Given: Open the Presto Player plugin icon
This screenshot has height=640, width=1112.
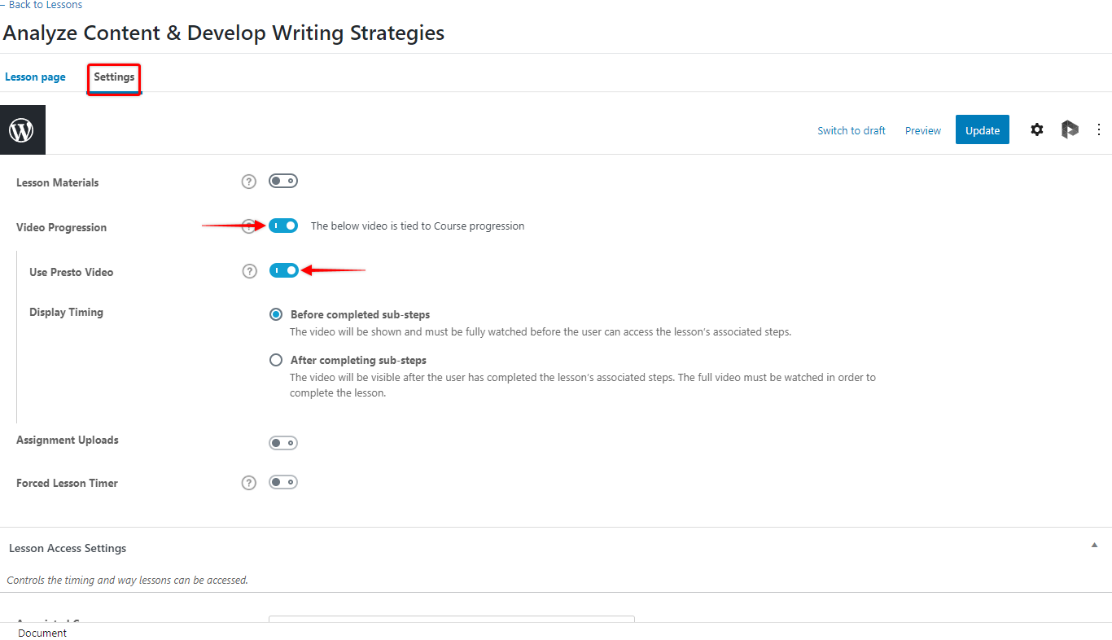Looking at the screenshot, I should 1070,129.
